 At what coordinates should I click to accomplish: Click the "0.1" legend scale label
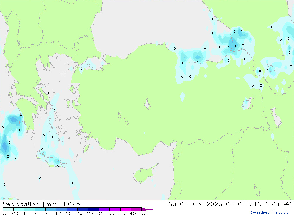click(x=5, y=213)
